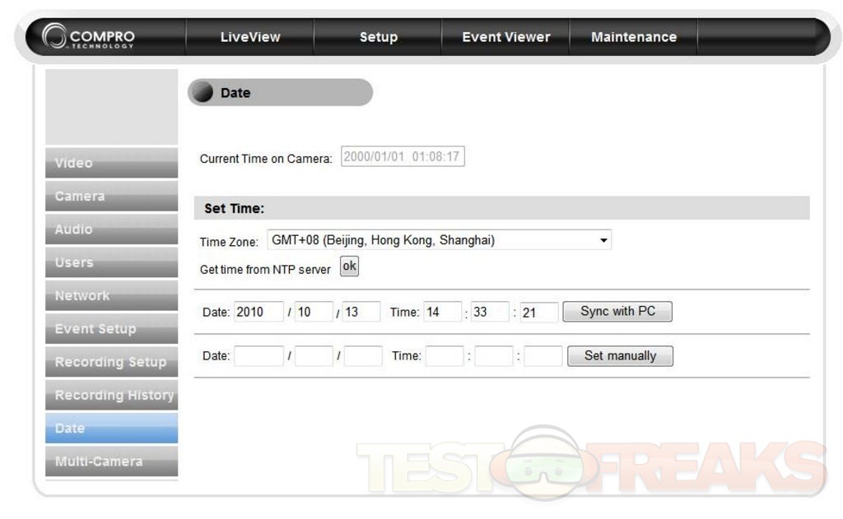Viewport: 843px width, 519px height.
Task: Open Network settings in sidebar
Action: (111, 295)
